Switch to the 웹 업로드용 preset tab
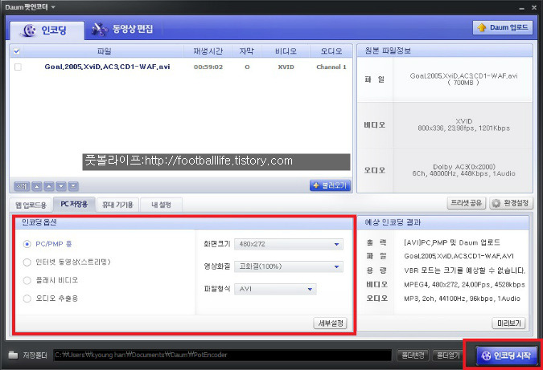 (31, 205)
